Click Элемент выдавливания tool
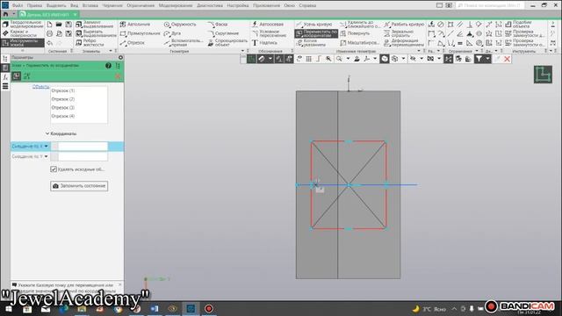 94,24
